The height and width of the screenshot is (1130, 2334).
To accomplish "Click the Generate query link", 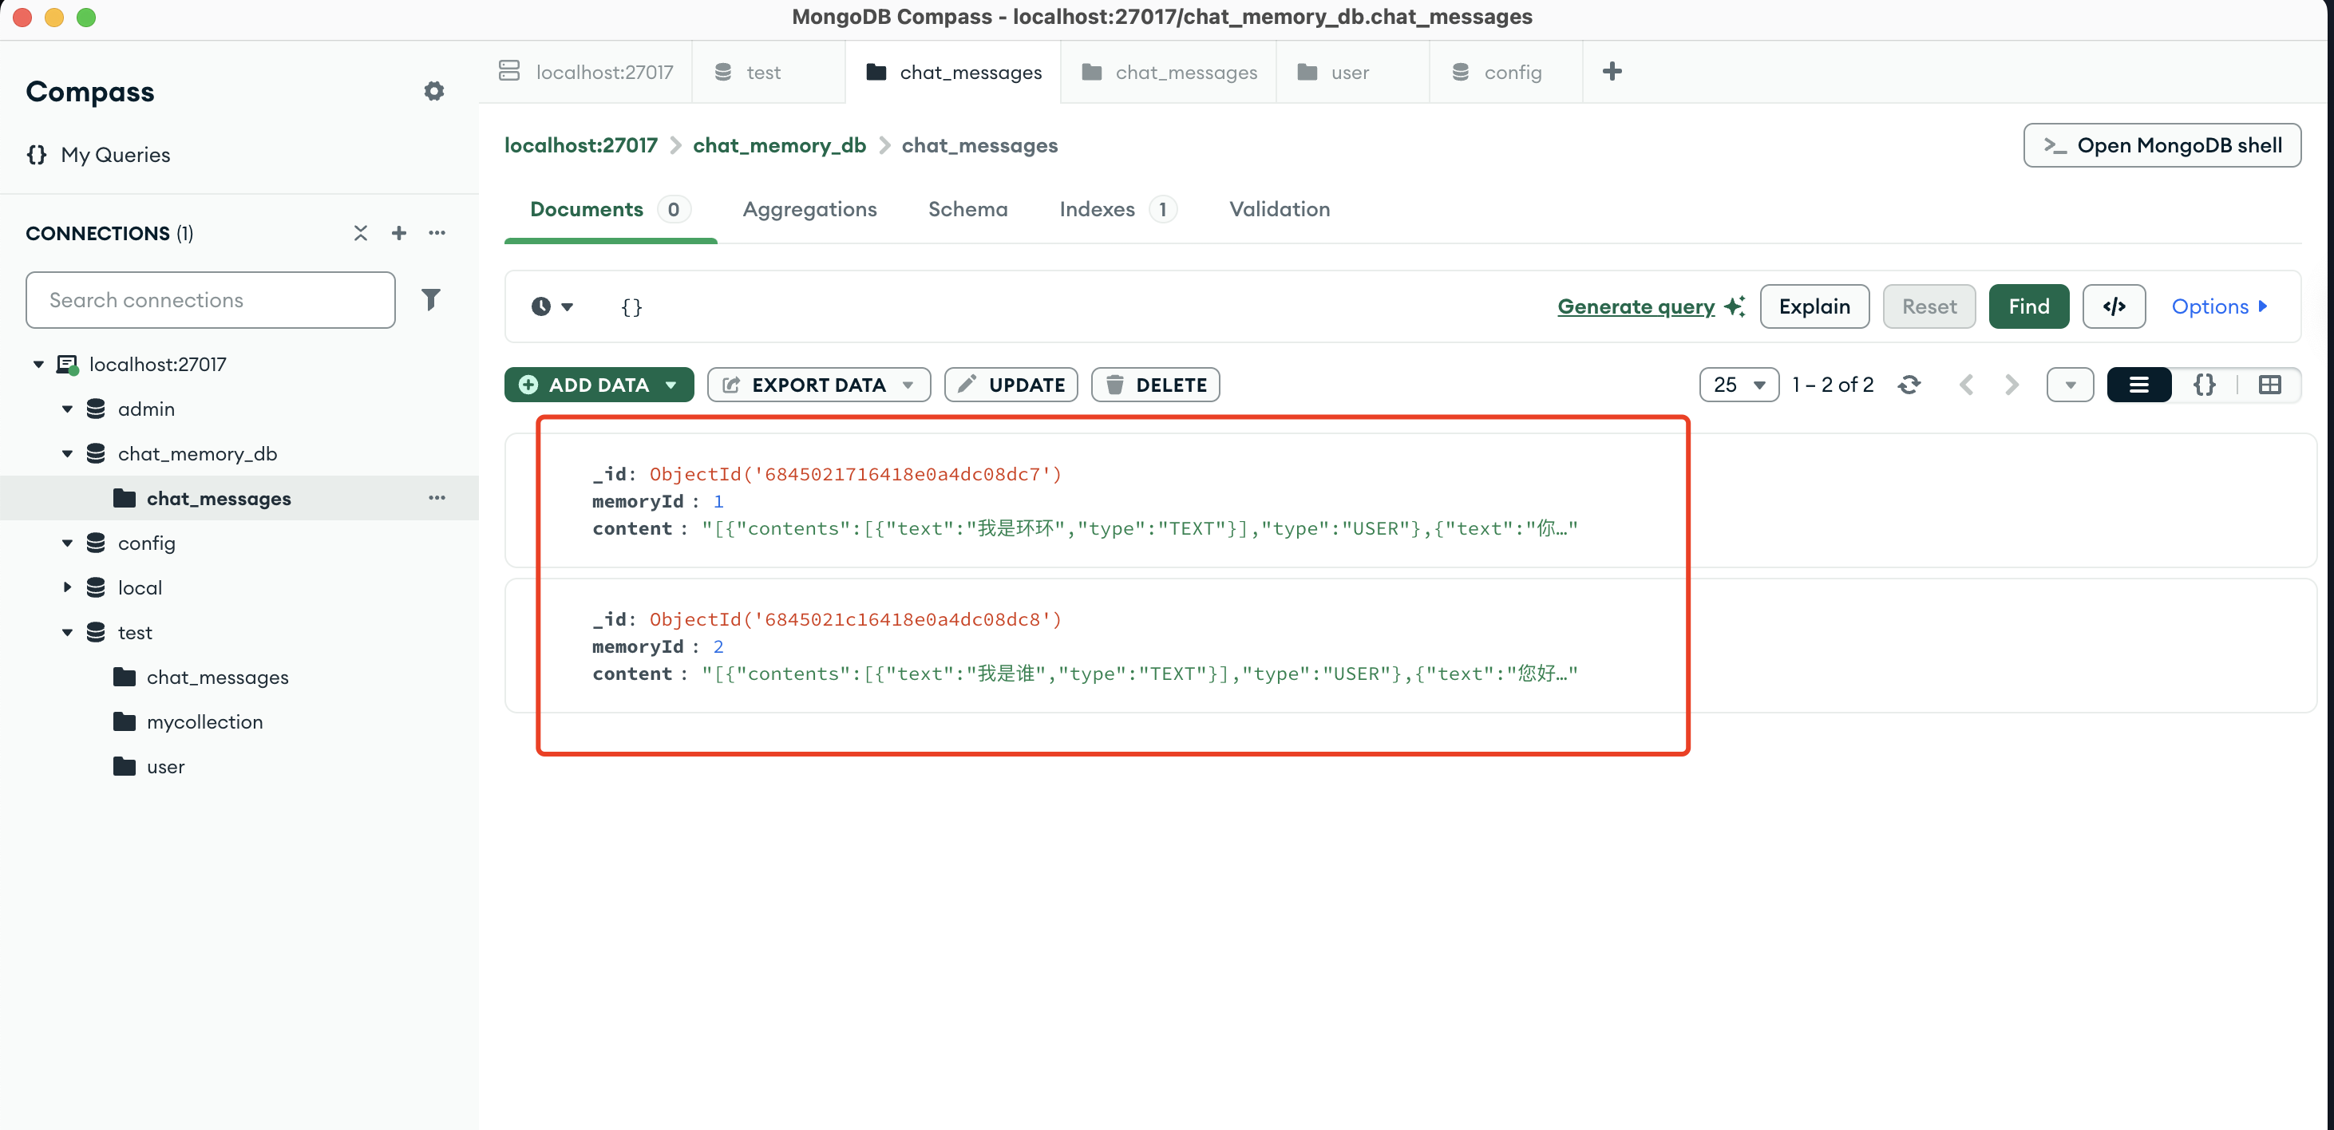I will (x=1636, y=306).
